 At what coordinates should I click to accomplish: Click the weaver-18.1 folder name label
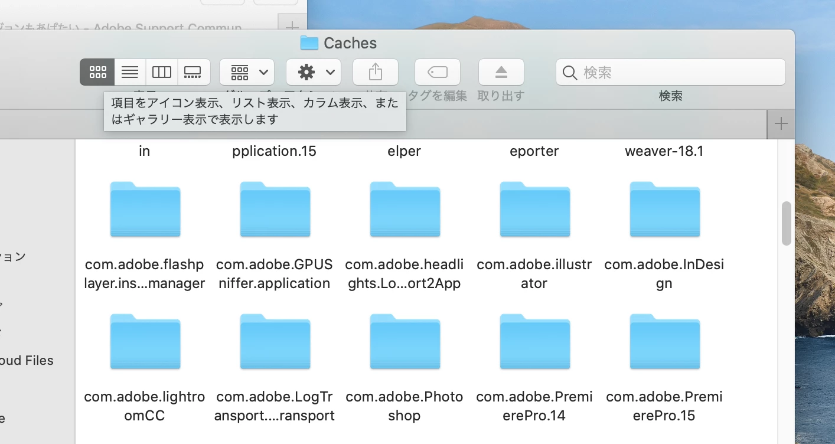coord(664,151)
